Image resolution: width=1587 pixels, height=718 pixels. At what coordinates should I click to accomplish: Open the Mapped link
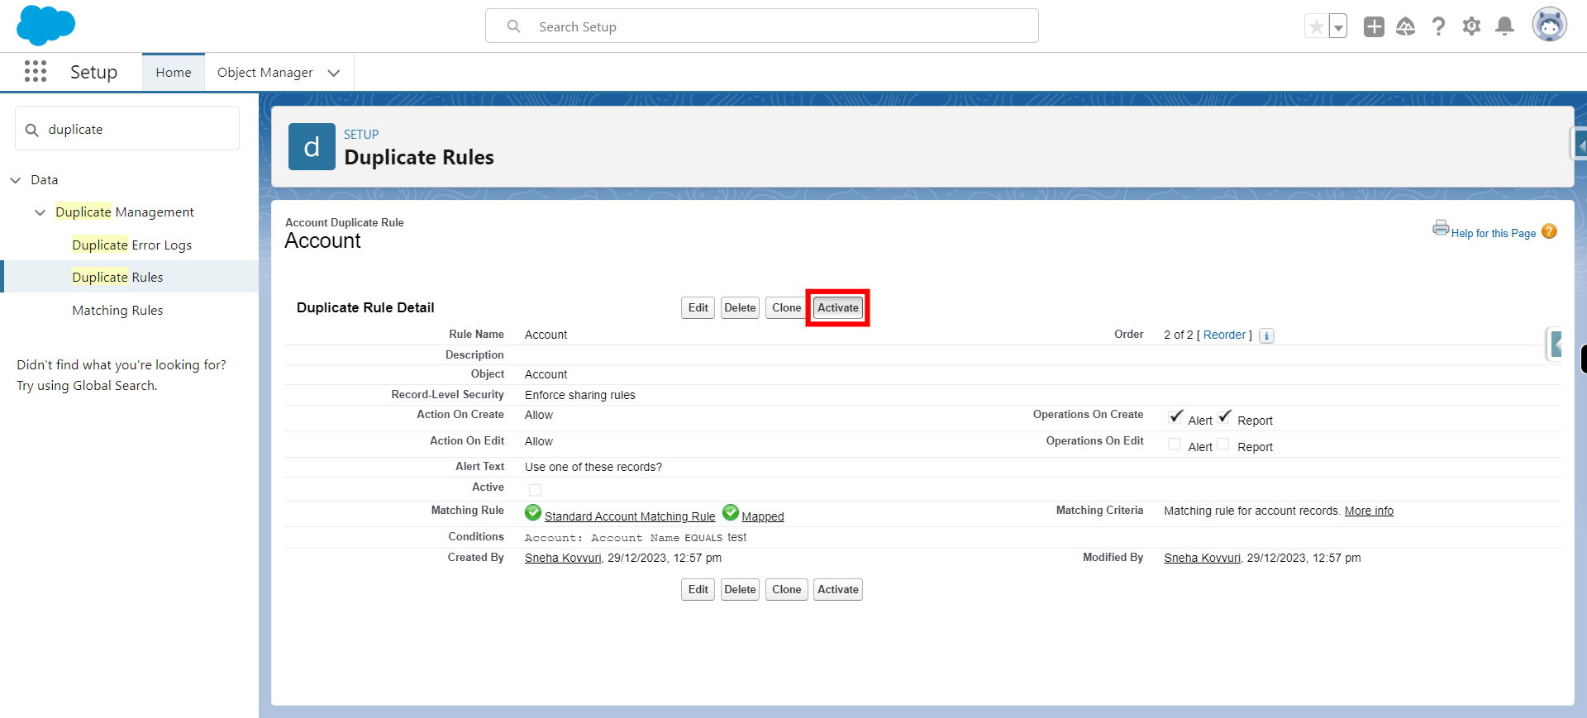pyautogui.click(x=763, y=516)
